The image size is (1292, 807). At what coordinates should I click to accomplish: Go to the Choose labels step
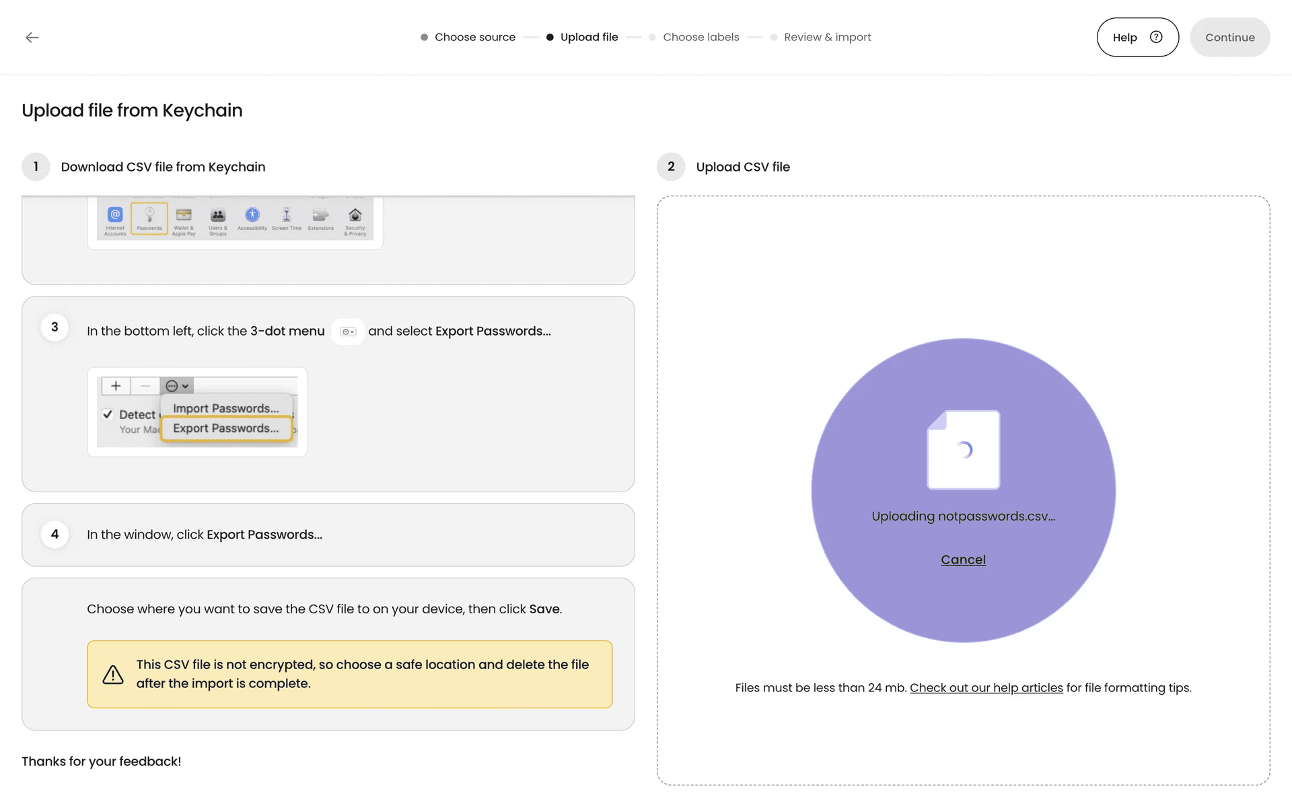pos(701,37)
